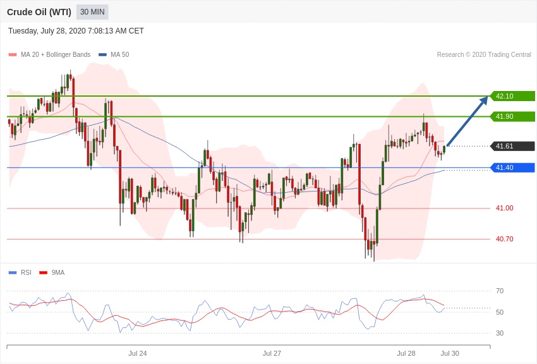Click the Jul 27 date marker
Screen dimensions: 537x364
(272, 353)
